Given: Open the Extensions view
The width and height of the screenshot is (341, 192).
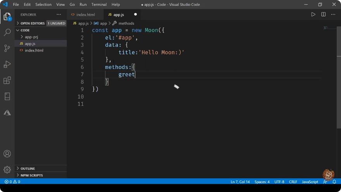Looking at the screenshot, I should click(x=7, y=80).
